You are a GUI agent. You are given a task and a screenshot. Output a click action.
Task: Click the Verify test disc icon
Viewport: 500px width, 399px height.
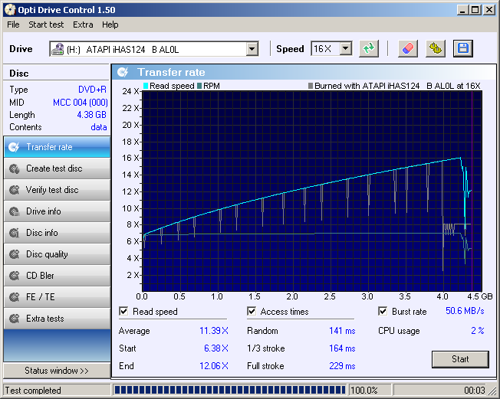(14, 190)
